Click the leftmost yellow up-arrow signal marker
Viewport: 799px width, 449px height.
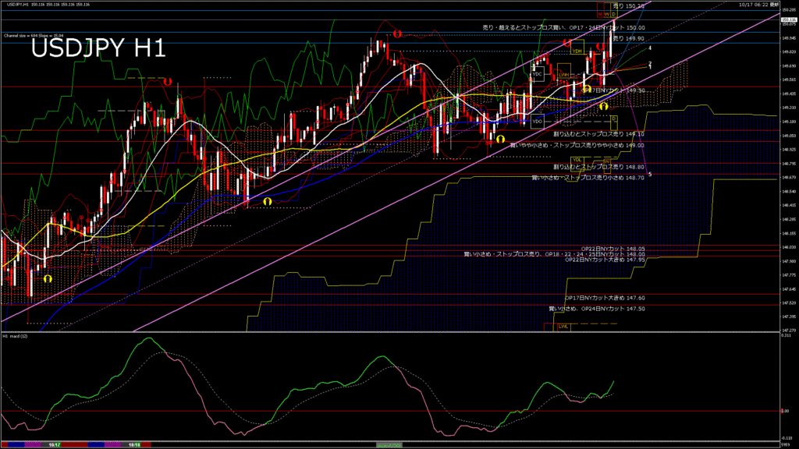pos(48,278)
